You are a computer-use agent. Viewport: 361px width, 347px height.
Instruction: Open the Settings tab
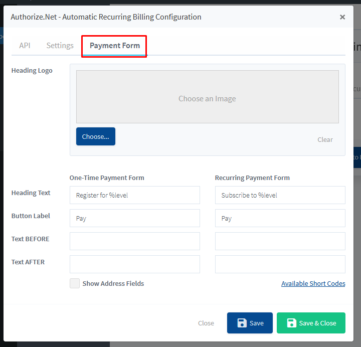(x=60, y=45)
